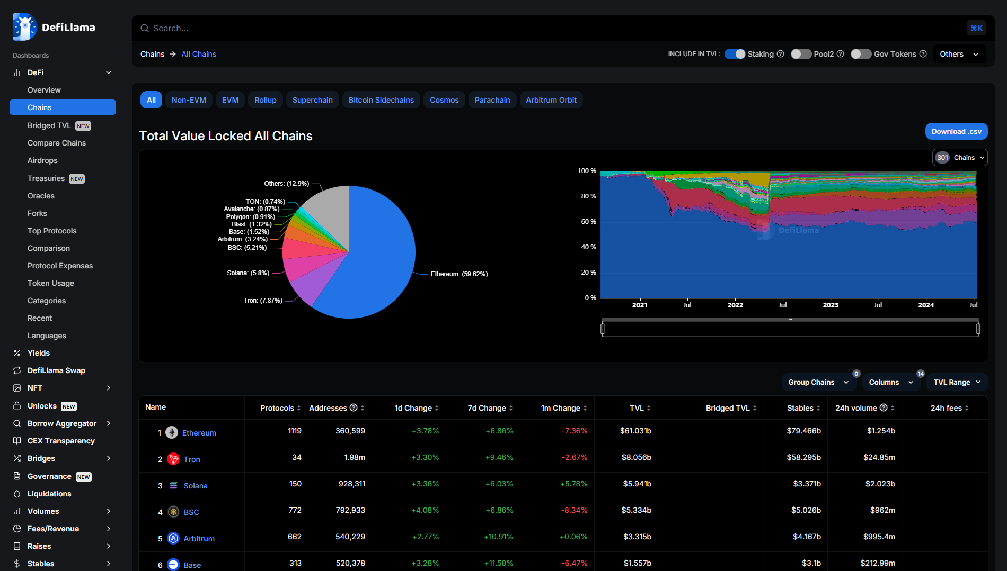This screenshot has width=1007, height=571.
Task: Click the Governance document icon
Action: click(17, 476)
